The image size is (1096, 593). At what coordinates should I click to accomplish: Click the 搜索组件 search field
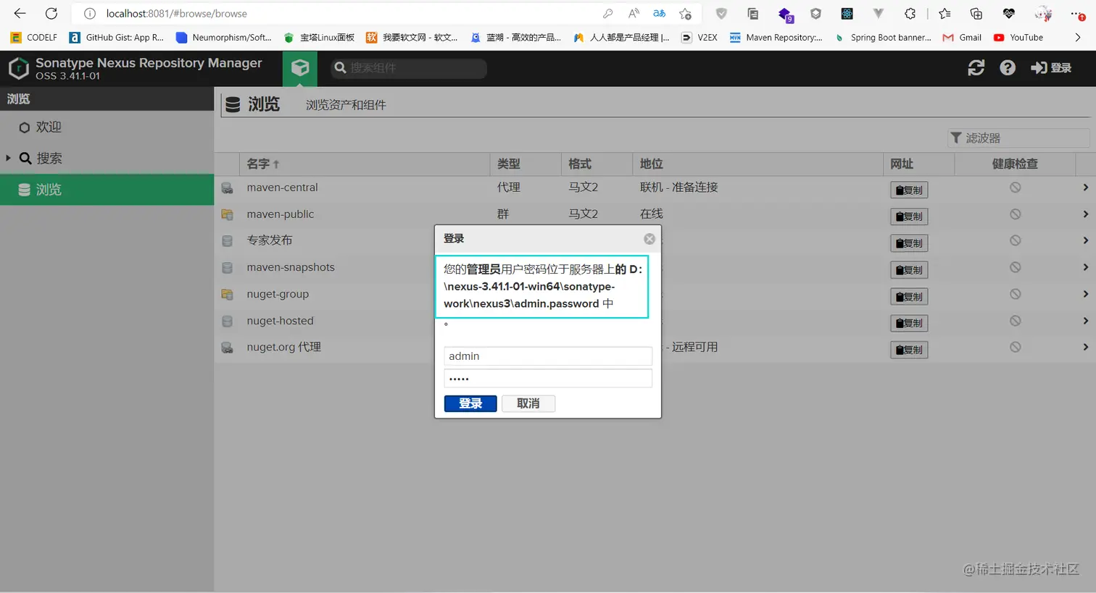coord(409,68)
